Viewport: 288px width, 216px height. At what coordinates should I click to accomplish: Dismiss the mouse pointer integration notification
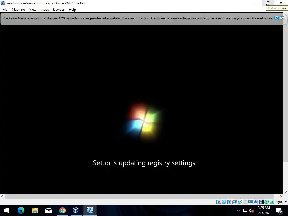(x=276, y=18)
